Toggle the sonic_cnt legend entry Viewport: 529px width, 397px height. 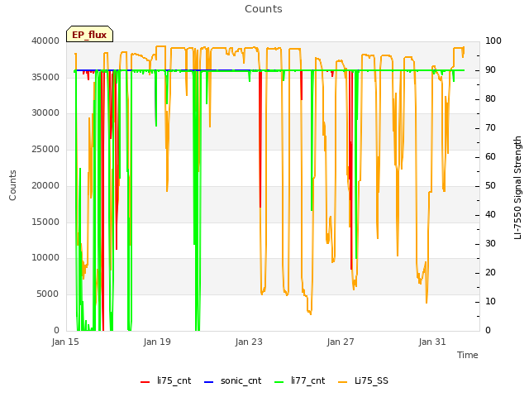(x=233, y=380)
